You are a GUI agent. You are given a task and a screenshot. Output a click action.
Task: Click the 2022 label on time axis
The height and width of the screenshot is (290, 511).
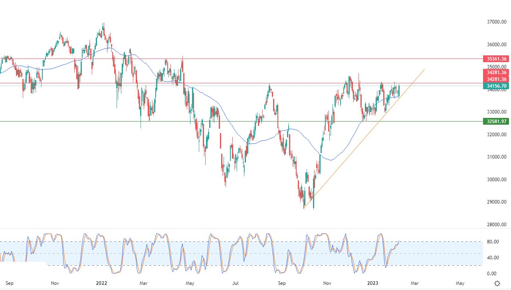tap(102, 283)
